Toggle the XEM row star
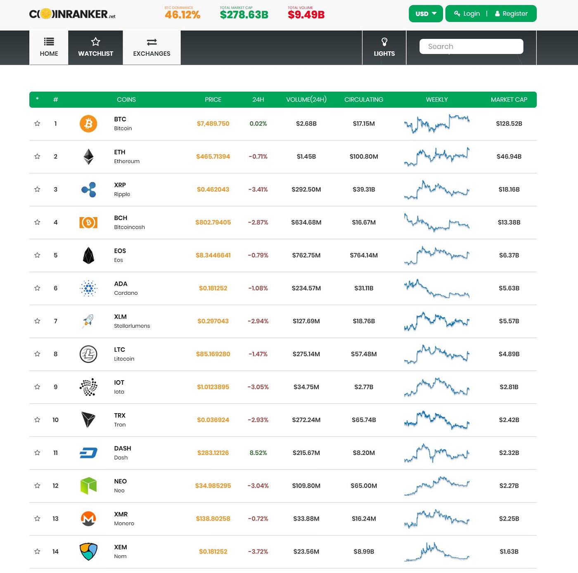Screen dimensions: 578x573 [37, 552]
